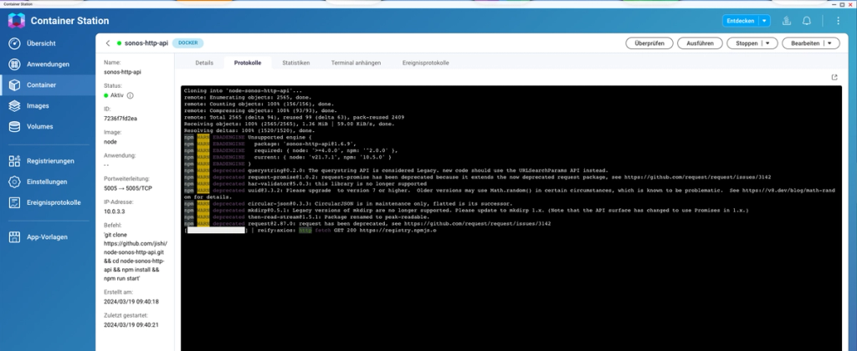Click log line about Resolving deltas
The width and height of the screenshot is (857, 351).
[249, 130]
